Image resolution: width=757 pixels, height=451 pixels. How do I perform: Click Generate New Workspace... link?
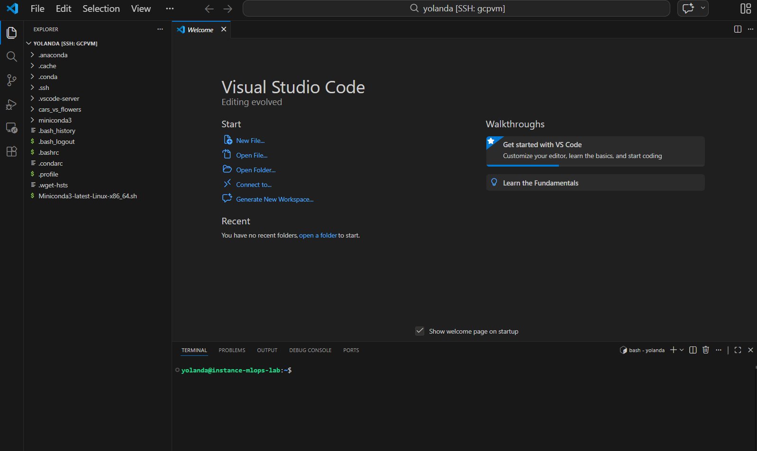[274, 199]
